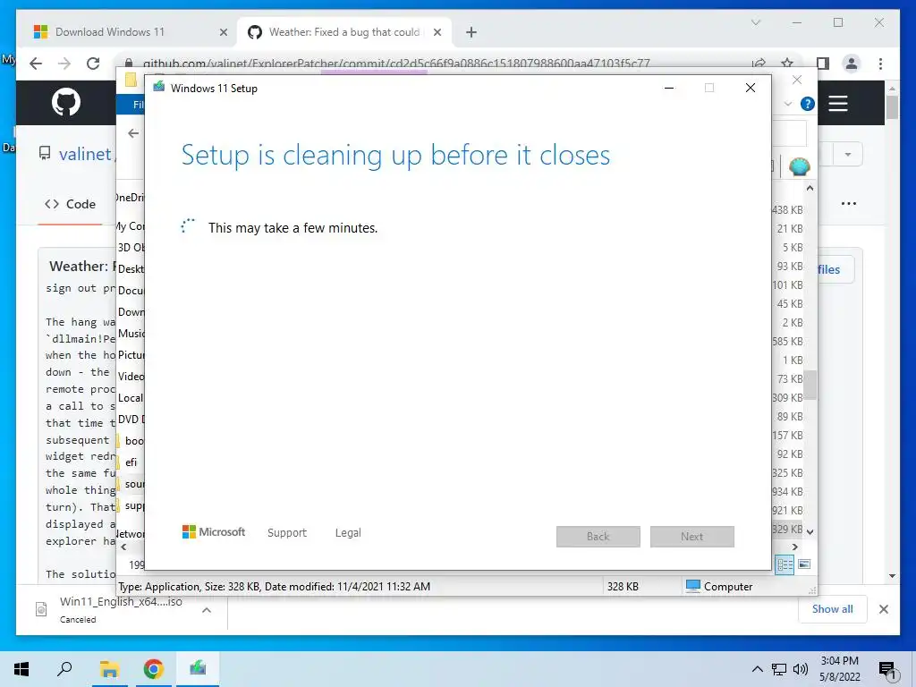
Task: Click the greyed Next button in Setup
Action: [x=691, y=537]
